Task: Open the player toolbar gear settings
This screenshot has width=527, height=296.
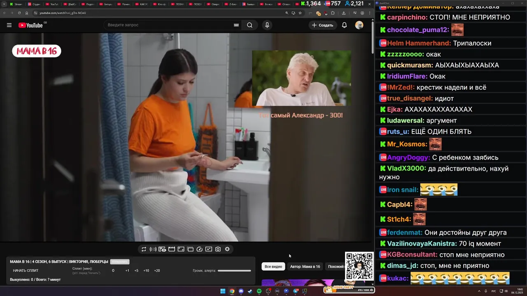Action: pyautogui.click(x=227, y=249)
